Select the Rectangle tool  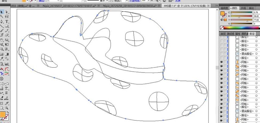coord(7,26)
